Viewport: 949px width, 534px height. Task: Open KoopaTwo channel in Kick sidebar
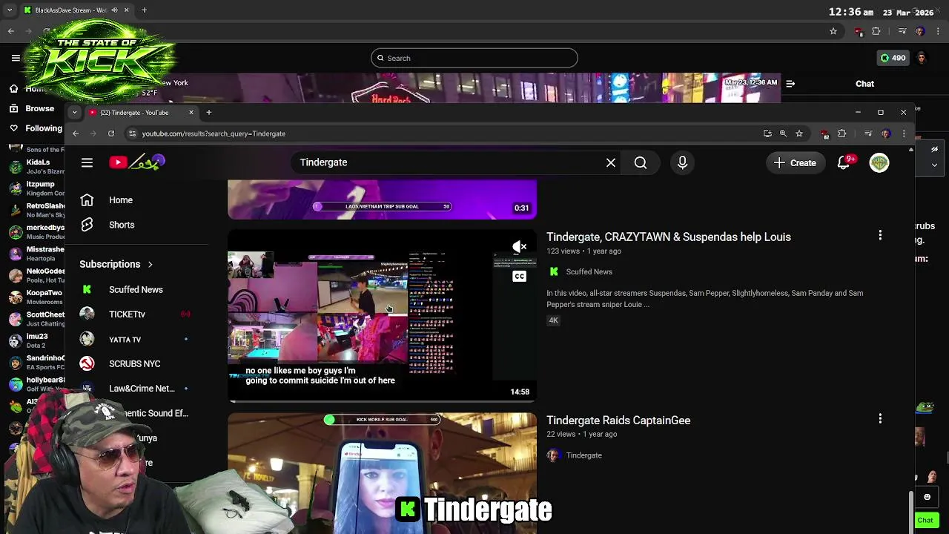(38, 297)
